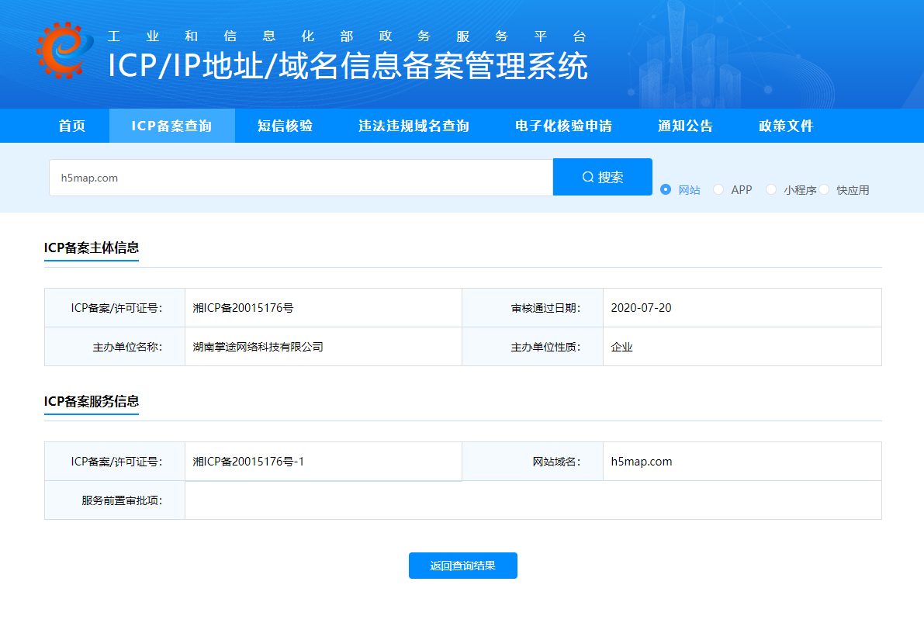The height and width of the screenshot is (623, 924).
Task: Select the 网站 radio option
Action: pos(666,189)
